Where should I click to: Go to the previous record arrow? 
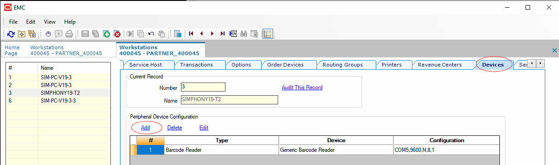pyautogui.click(x=201, y=34)
